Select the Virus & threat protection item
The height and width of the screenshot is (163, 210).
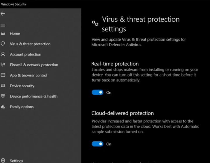[x=30, y=44]
